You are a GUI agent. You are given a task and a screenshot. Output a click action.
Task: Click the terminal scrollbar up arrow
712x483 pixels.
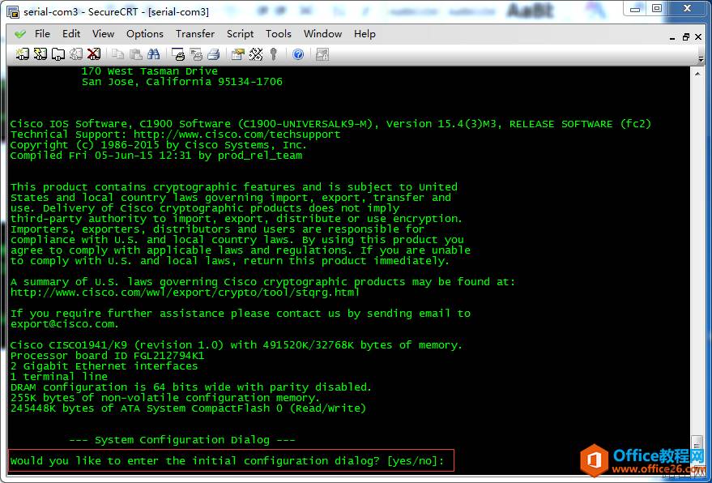point(697,73)
